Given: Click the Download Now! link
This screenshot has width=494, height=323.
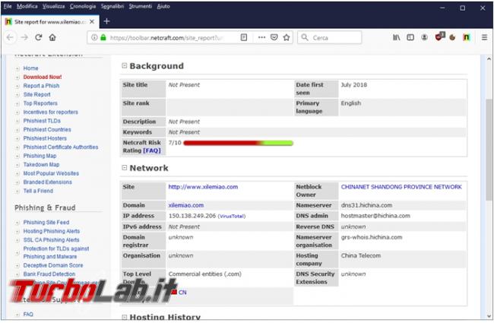Looking at the screenshot, I should [43, 77].
